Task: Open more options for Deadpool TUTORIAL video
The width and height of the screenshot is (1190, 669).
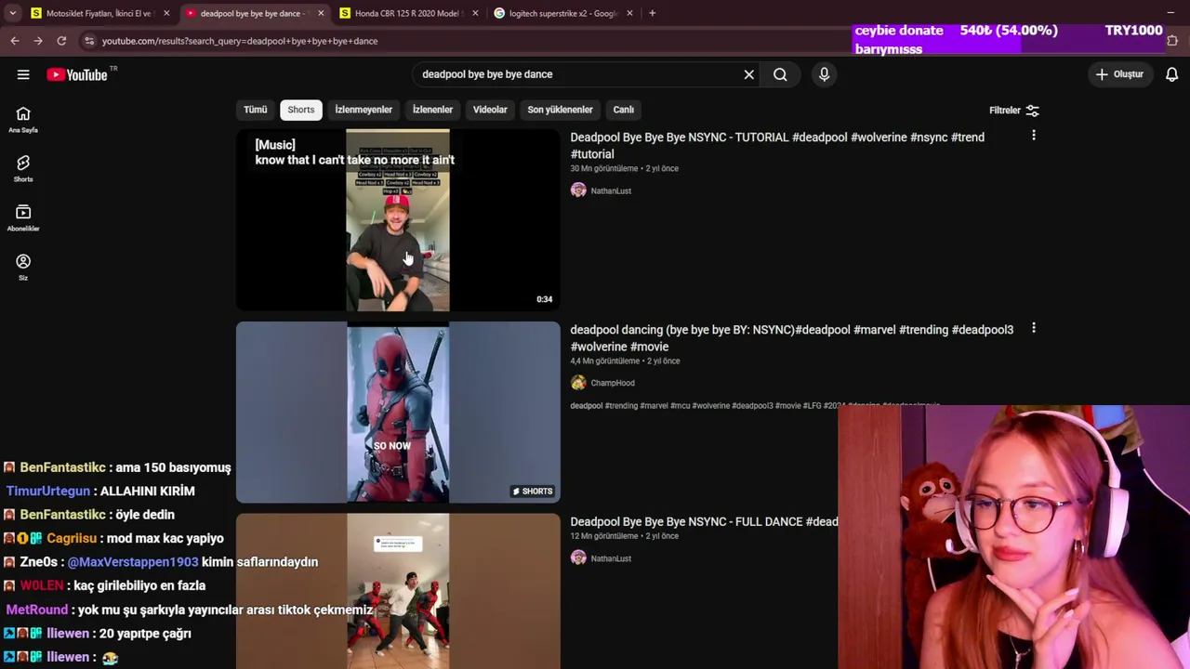Action: point(1034,136)
